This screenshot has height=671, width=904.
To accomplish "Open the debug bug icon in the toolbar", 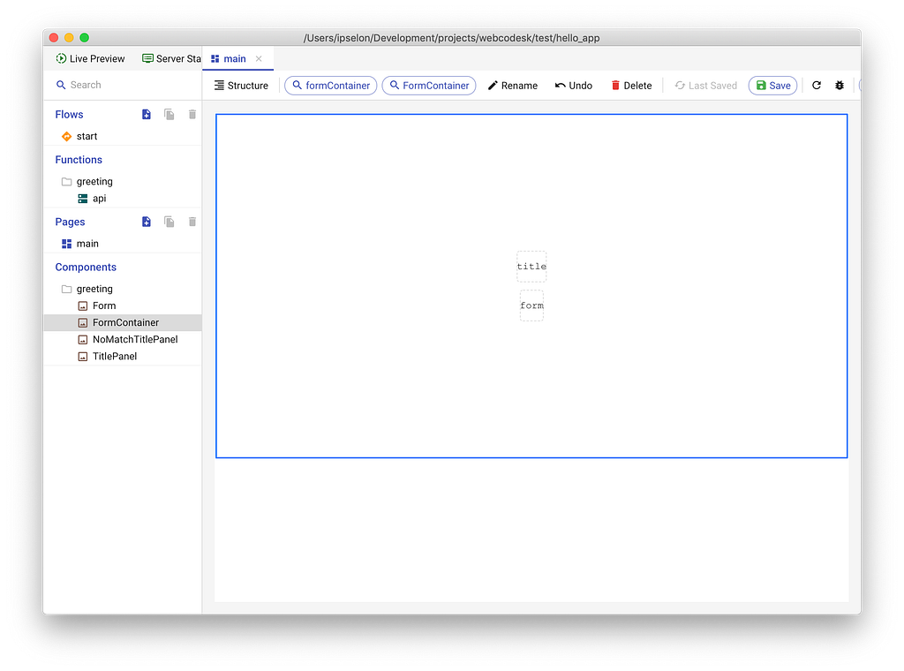I will 840,86.
